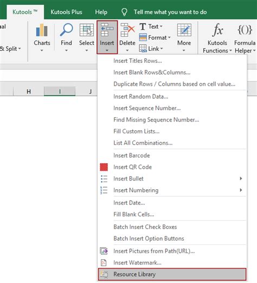The height and width of the screenshot is (283, 257).
Task: Expand Insert Numbering submenu arrow
Action: (241, 190)
